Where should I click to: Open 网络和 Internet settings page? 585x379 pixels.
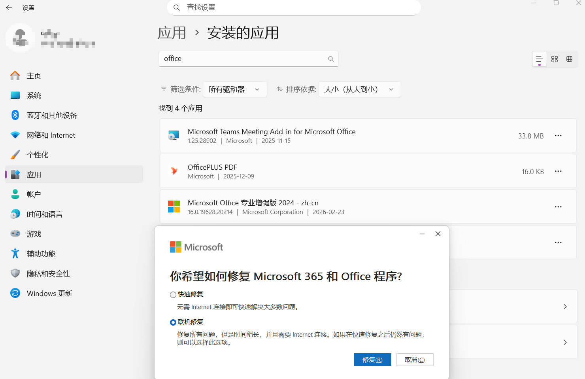[74, 135]
